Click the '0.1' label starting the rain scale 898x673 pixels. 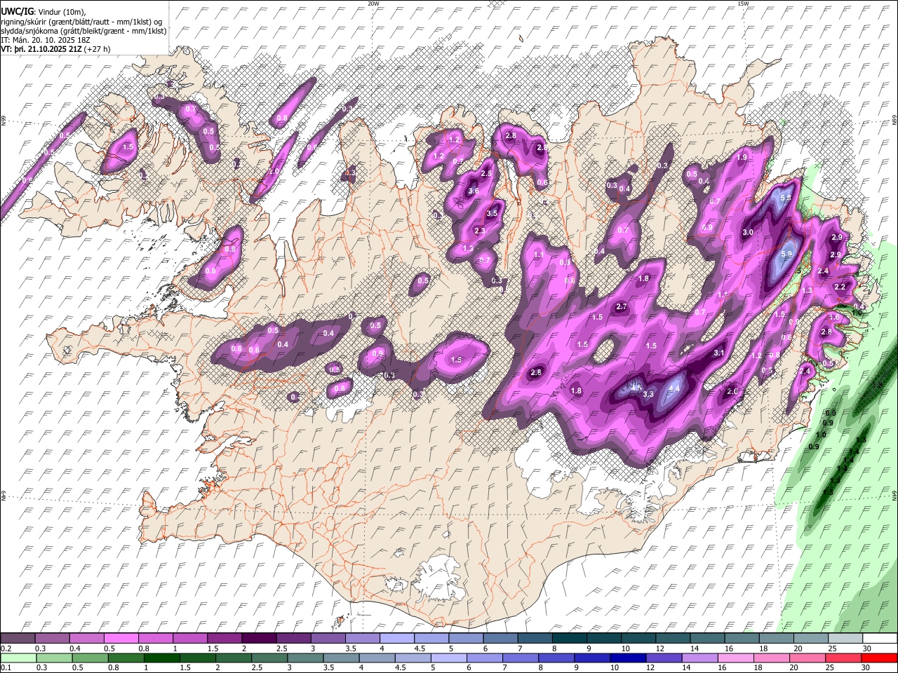[x=6, y=668]
